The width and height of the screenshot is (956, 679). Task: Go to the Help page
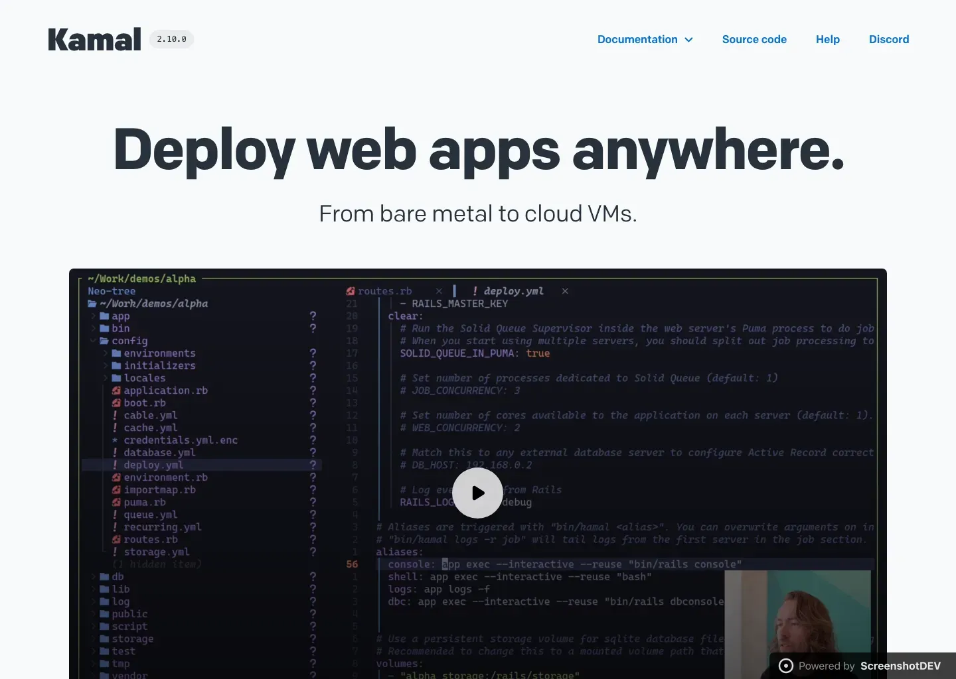(828, 39)
